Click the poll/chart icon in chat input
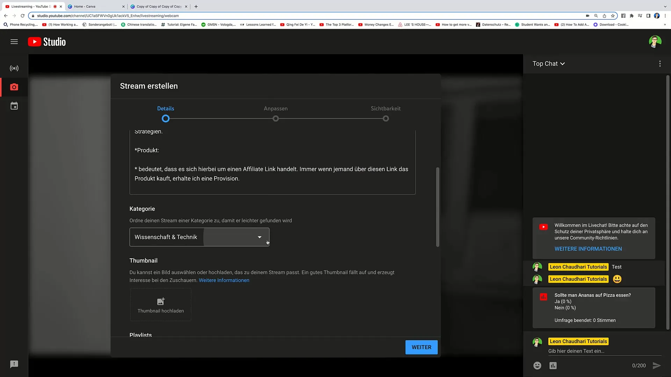 [553, 365]
